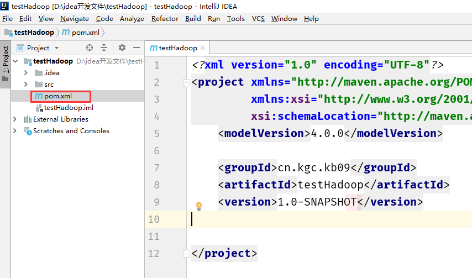The height and width of the screenshot is (278, 472).
Task: Click the testHadoop.iml file icon
Action: (39, 108)
